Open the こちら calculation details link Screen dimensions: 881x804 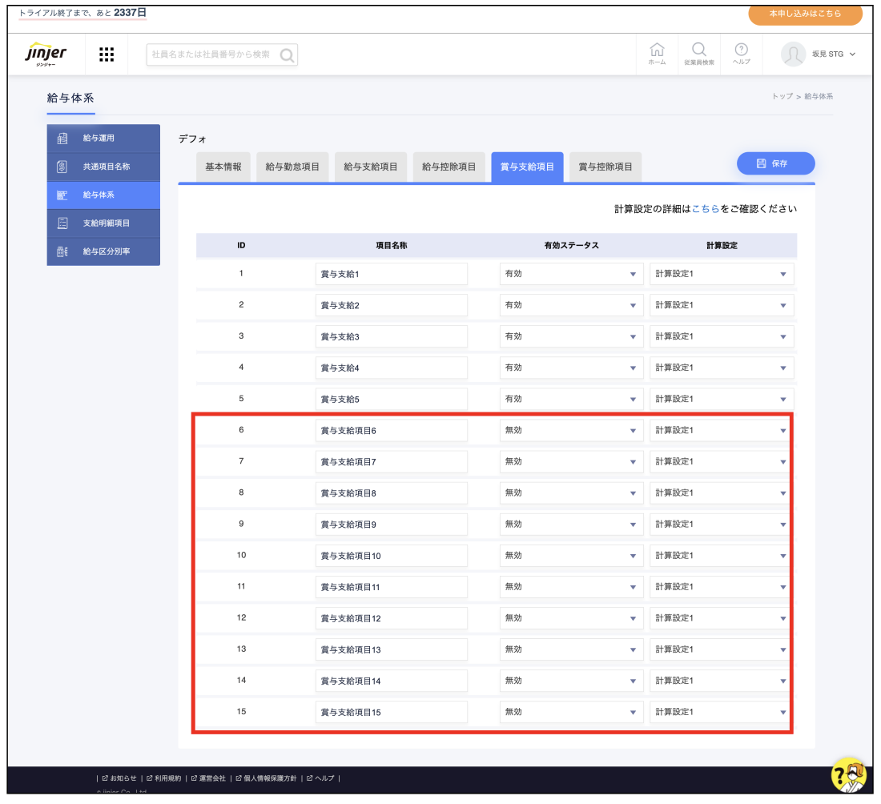(x=705, y=210)
